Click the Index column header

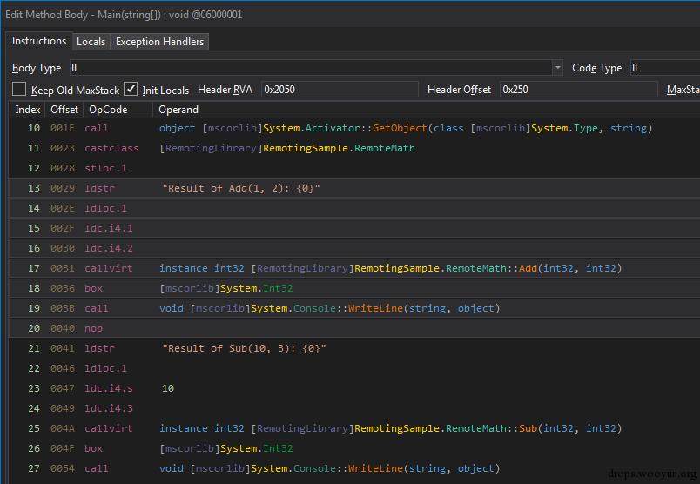[28, 110]
